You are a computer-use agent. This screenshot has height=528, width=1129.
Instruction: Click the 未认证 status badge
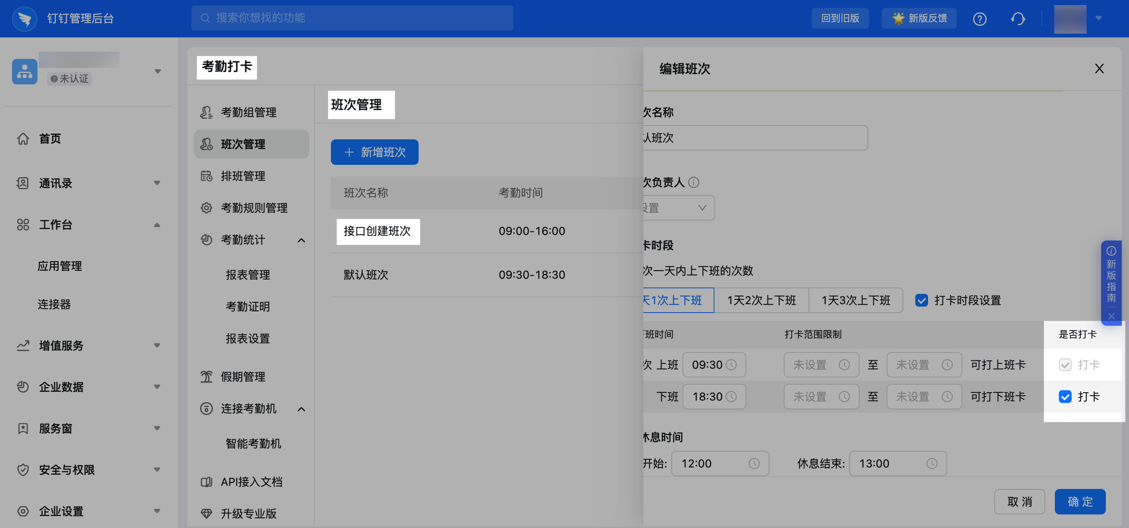[x=69, y=79]
